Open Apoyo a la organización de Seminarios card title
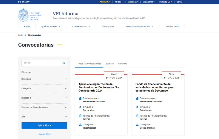Screen dimensions: 219x139 coord(99,87)
